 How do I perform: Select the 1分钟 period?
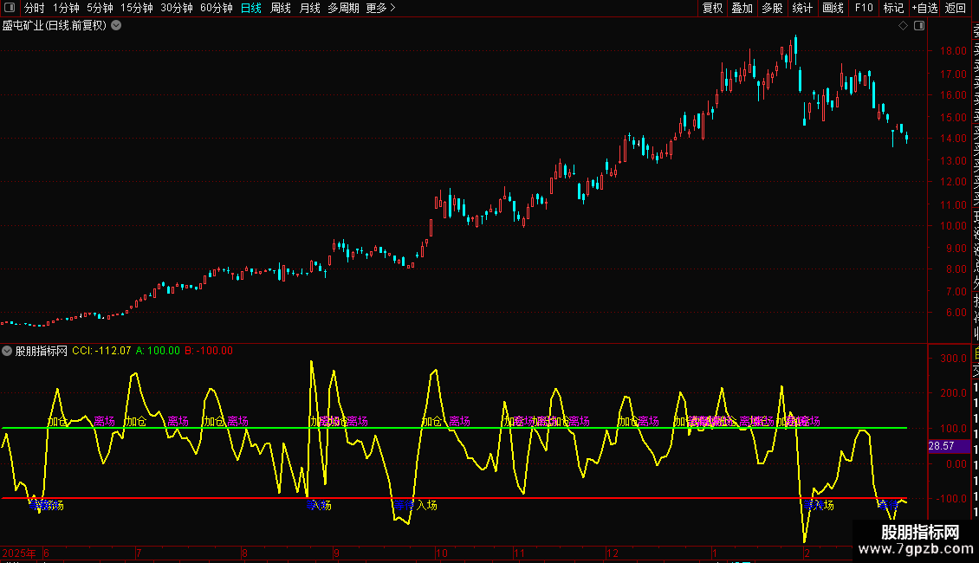click(66, 8)
